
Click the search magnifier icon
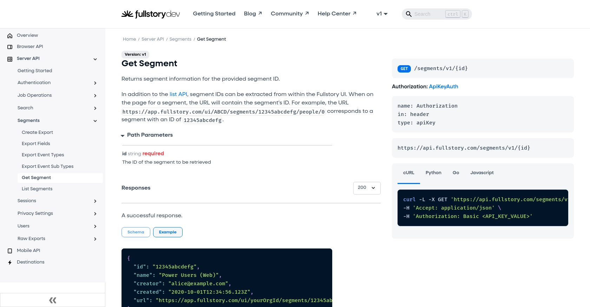tap(408, 14)
